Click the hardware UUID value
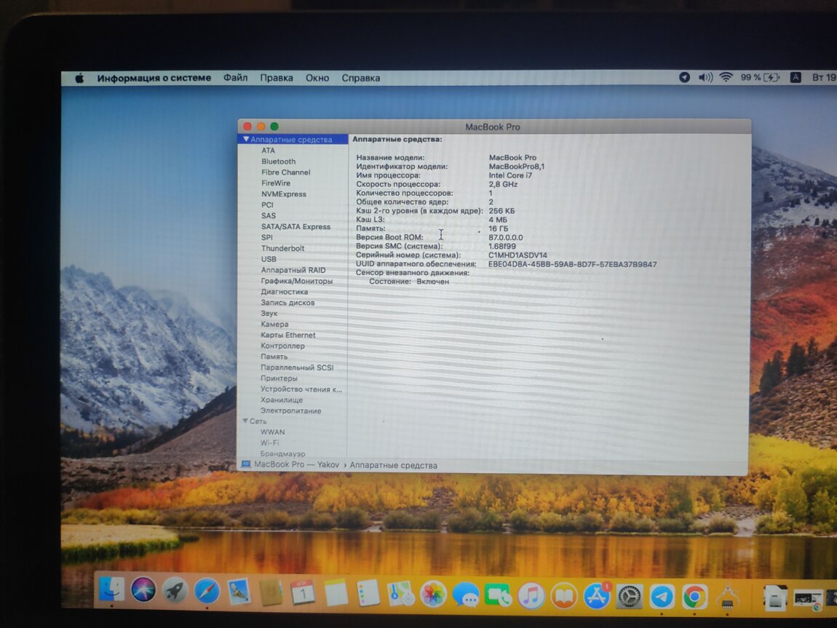The width and height of the screenshot is (837, 628). pos(572,264)
